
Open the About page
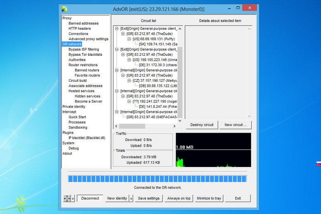click(x=67, y=154)
